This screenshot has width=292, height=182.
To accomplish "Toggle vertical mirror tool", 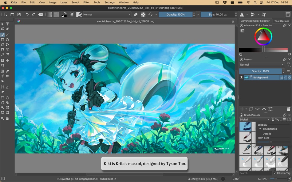I will (253, 14).
